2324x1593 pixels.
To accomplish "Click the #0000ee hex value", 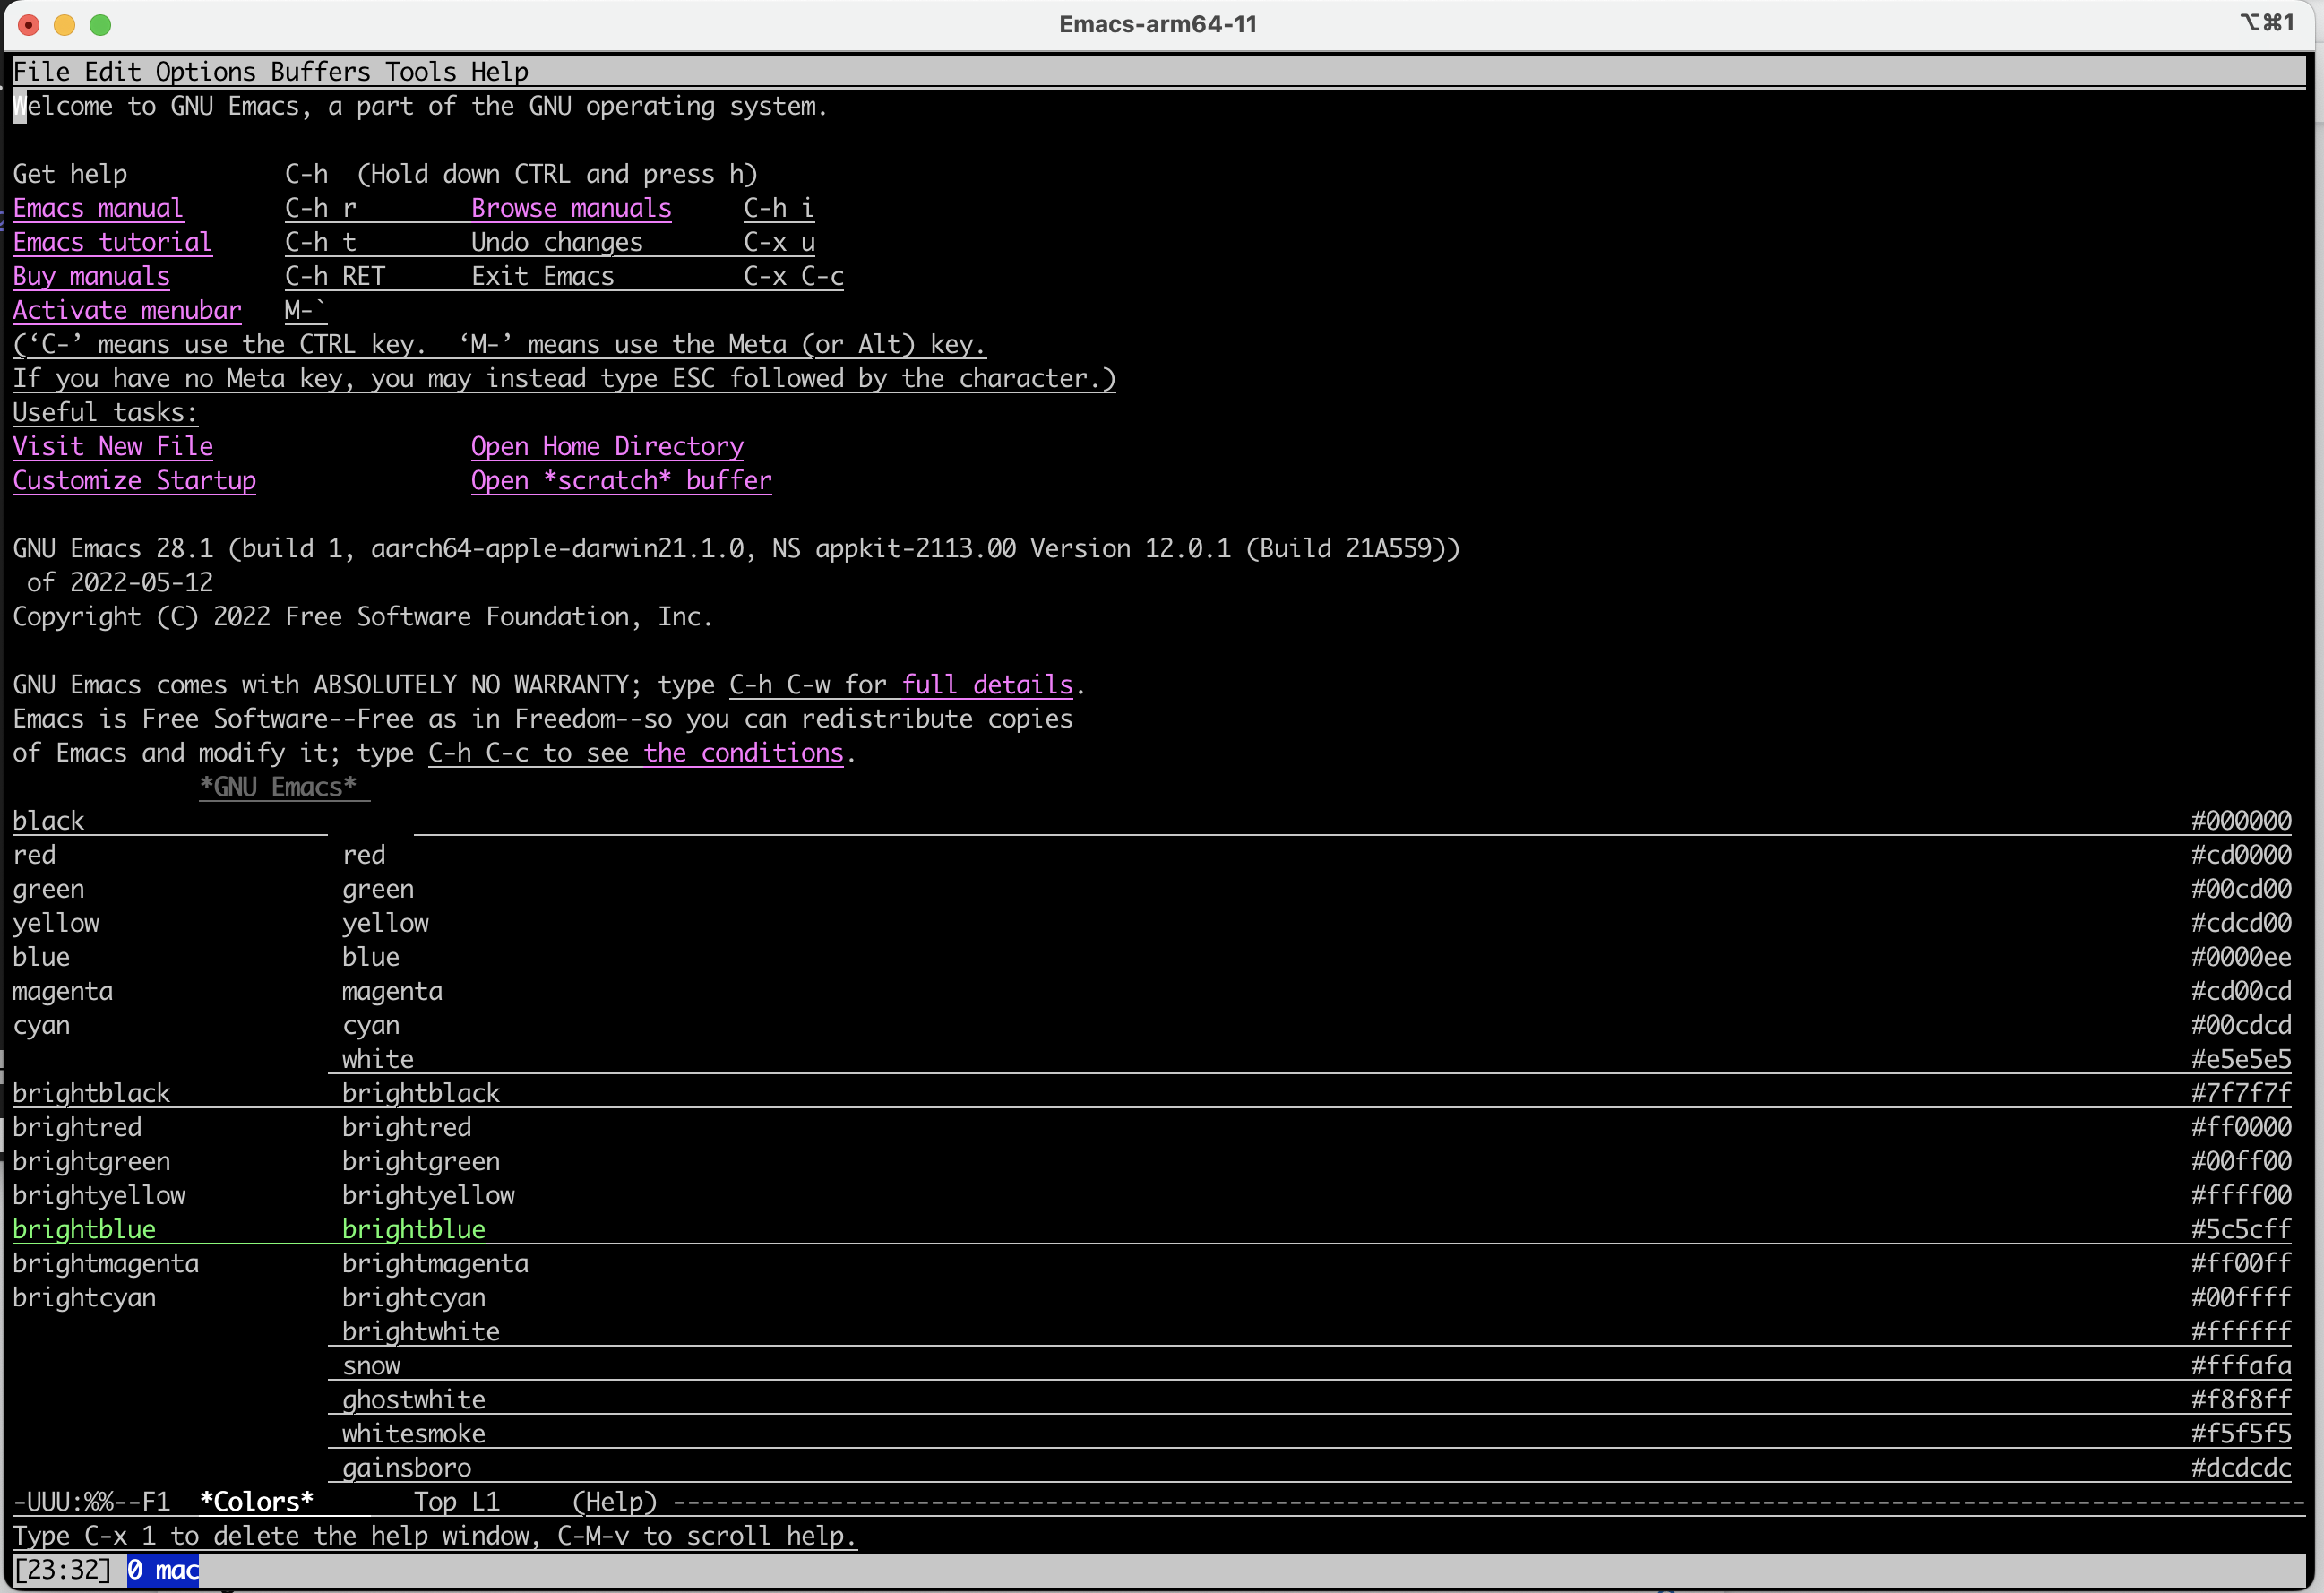I will (2241, 956).
